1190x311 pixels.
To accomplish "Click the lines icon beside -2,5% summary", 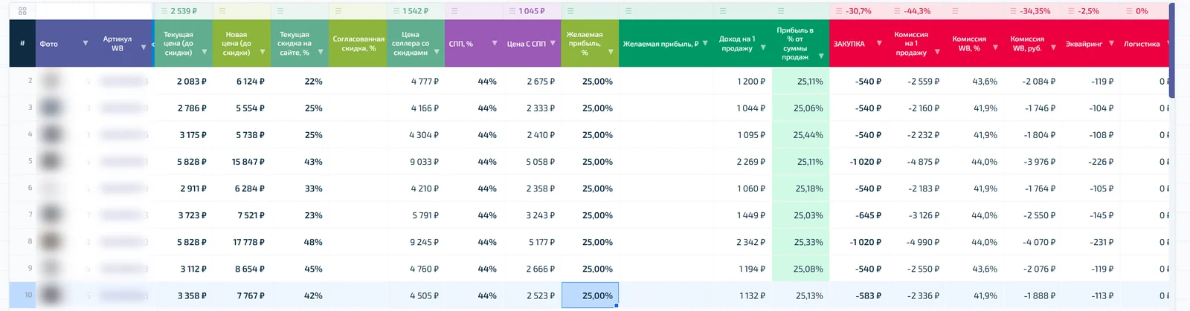I will click(1071, 11).
